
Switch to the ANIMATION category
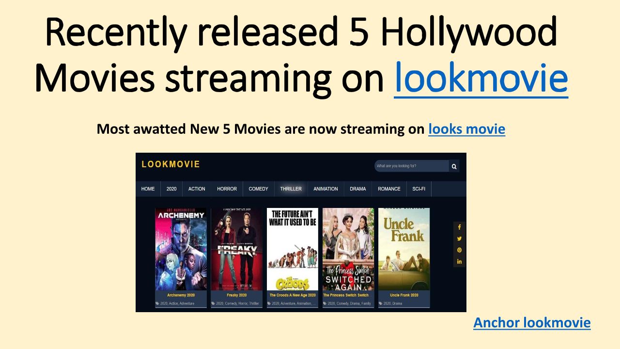[325, 189]
